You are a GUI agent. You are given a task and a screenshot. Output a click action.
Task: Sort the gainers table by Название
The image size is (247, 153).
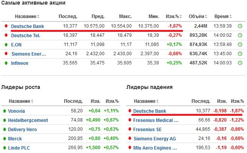click(21, 101)
